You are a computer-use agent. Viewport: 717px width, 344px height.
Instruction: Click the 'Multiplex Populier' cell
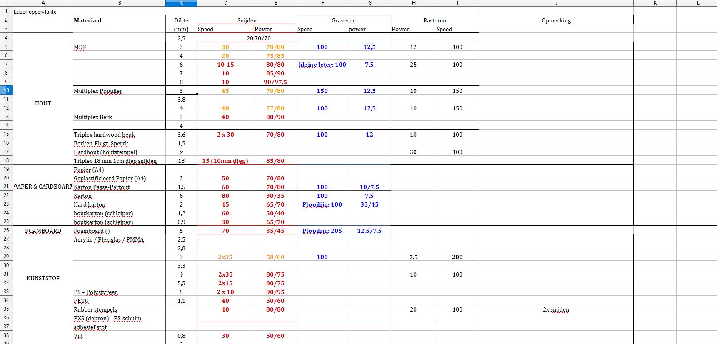(120, 91)
